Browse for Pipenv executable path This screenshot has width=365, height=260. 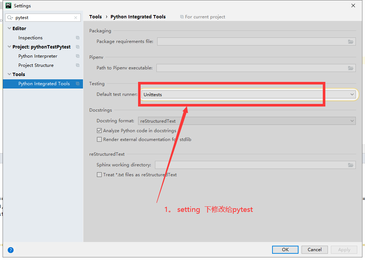click(351, 68)
